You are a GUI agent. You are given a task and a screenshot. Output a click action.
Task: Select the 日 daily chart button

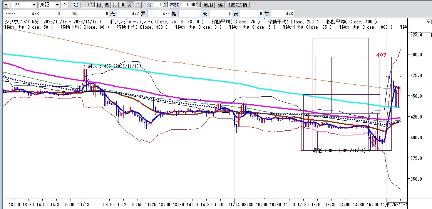[99, 5]
